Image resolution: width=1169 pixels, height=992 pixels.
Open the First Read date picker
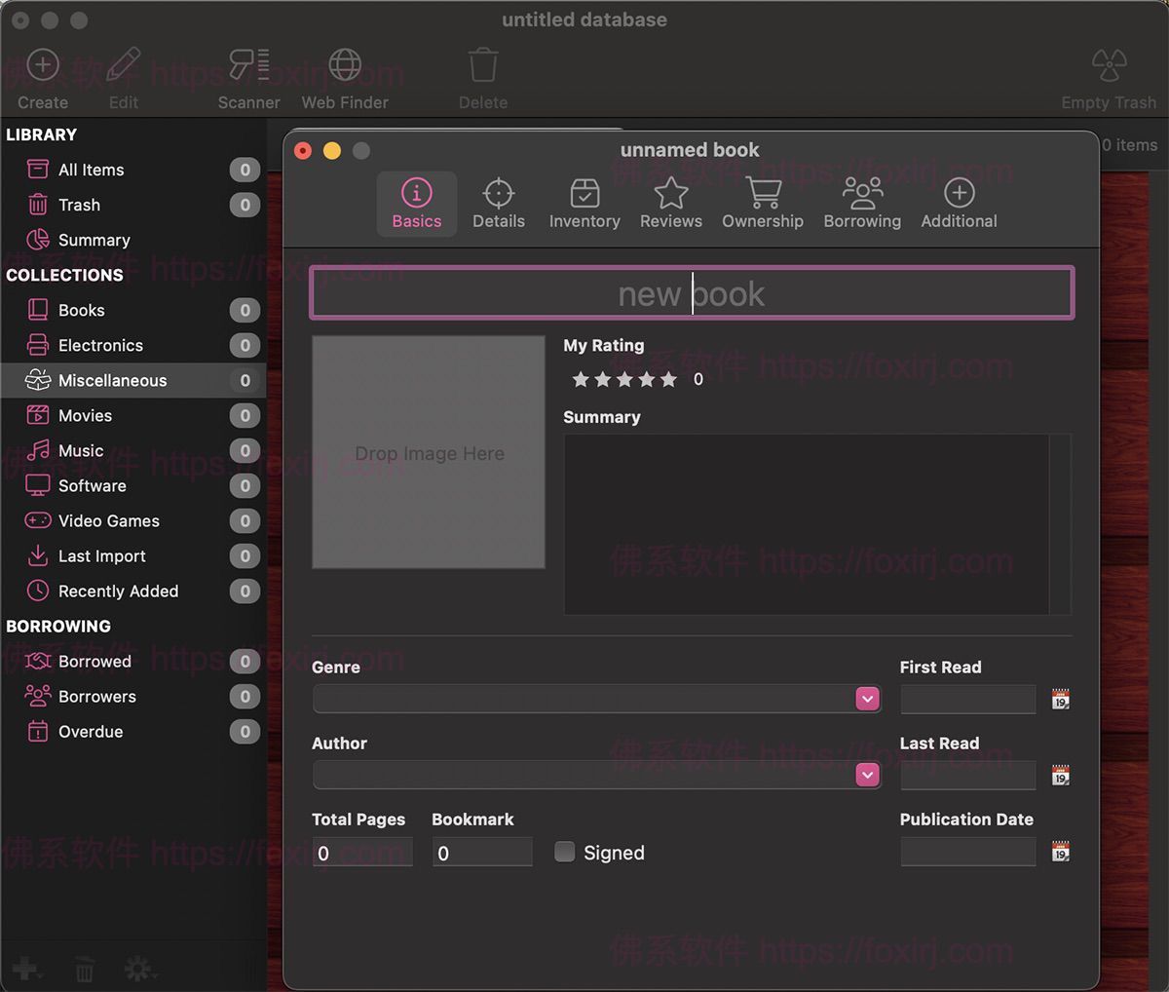1059,699
